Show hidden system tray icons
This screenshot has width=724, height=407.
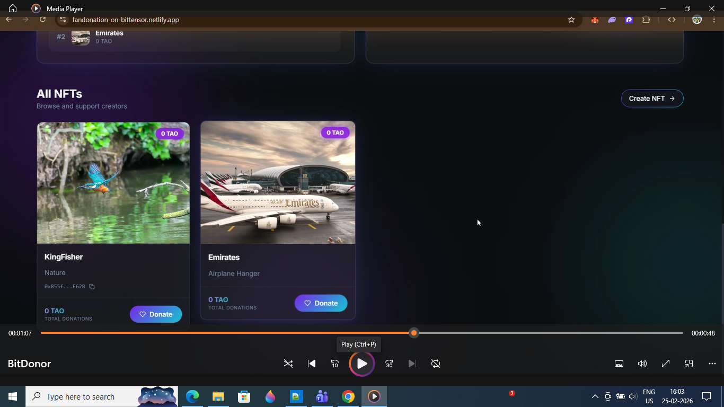pyautogui.click(x=595, y=396)
